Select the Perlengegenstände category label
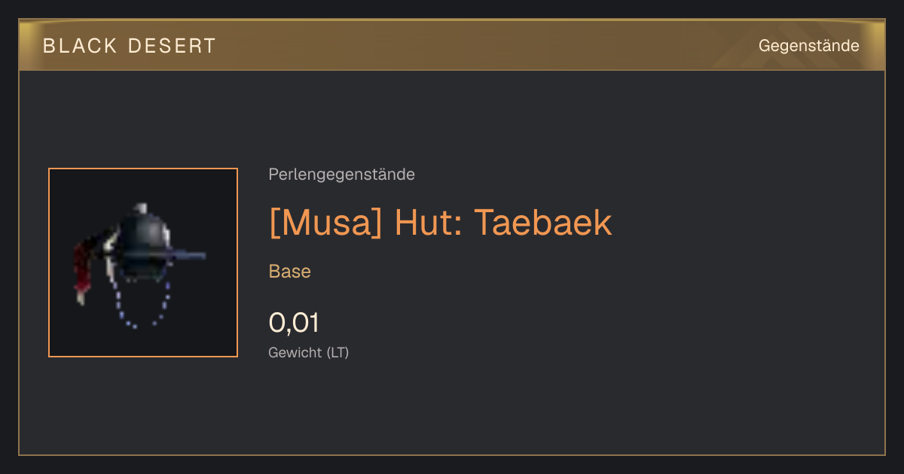The height and width of the screenshot is (474, 904). coord(341,175)
